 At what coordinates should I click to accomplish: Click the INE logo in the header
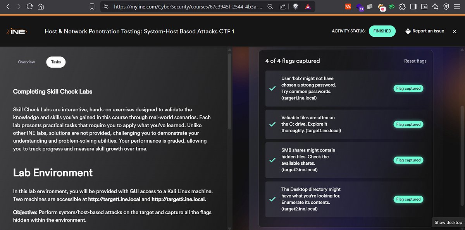(x=15, y=31)
